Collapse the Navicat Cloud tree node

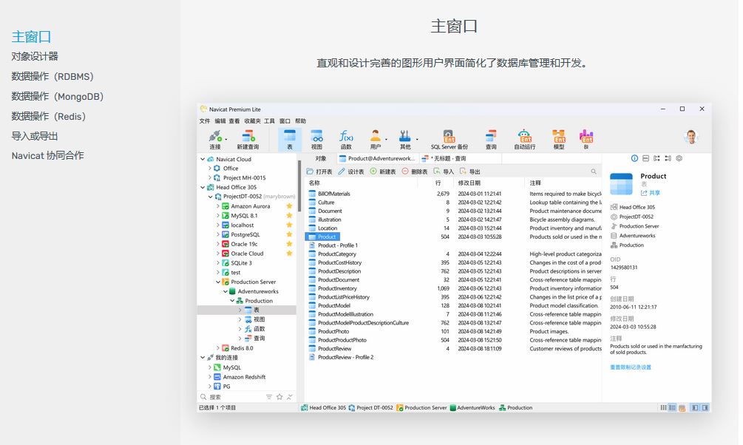click(203, 159)
